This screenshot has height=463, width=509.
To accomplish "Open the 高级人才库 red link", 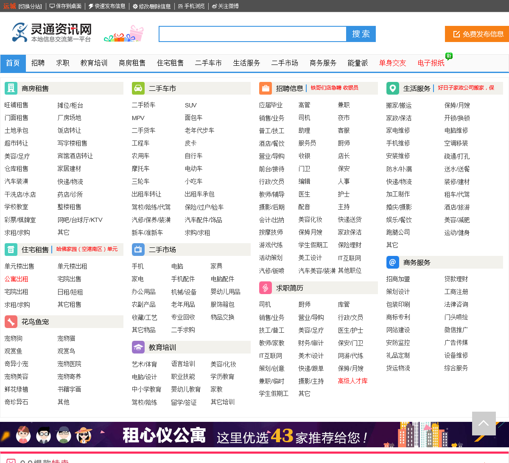I will pyautogui.click(x=352, y=381).
